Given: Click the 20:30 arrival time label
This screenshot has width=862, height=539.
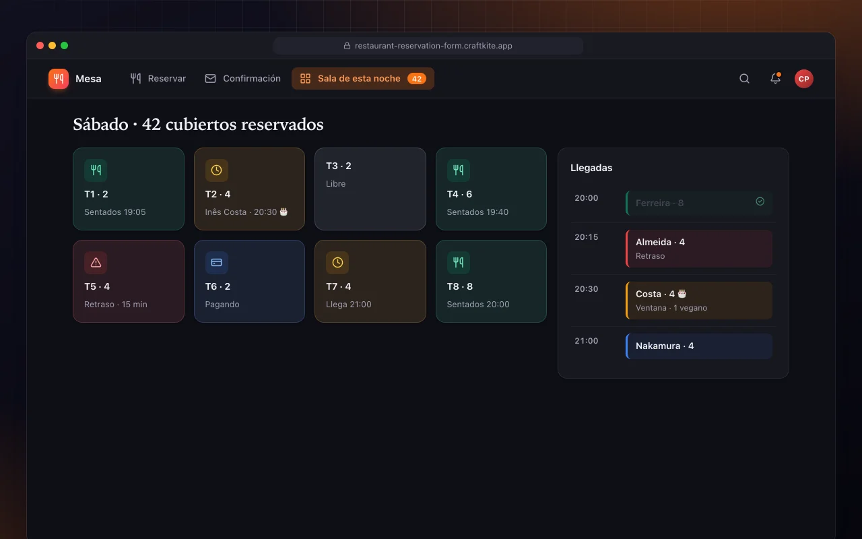Looking at the screenshot, I should 587,289.
